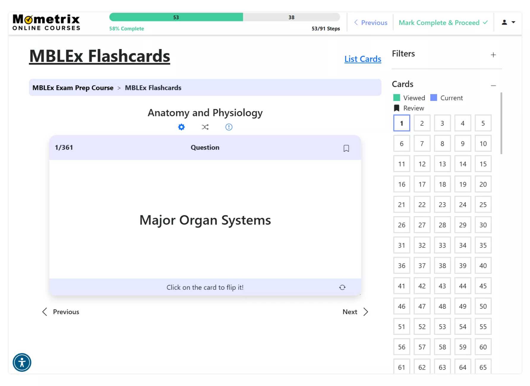
Task: Go to Next flashcard
Action: [355, 312]
